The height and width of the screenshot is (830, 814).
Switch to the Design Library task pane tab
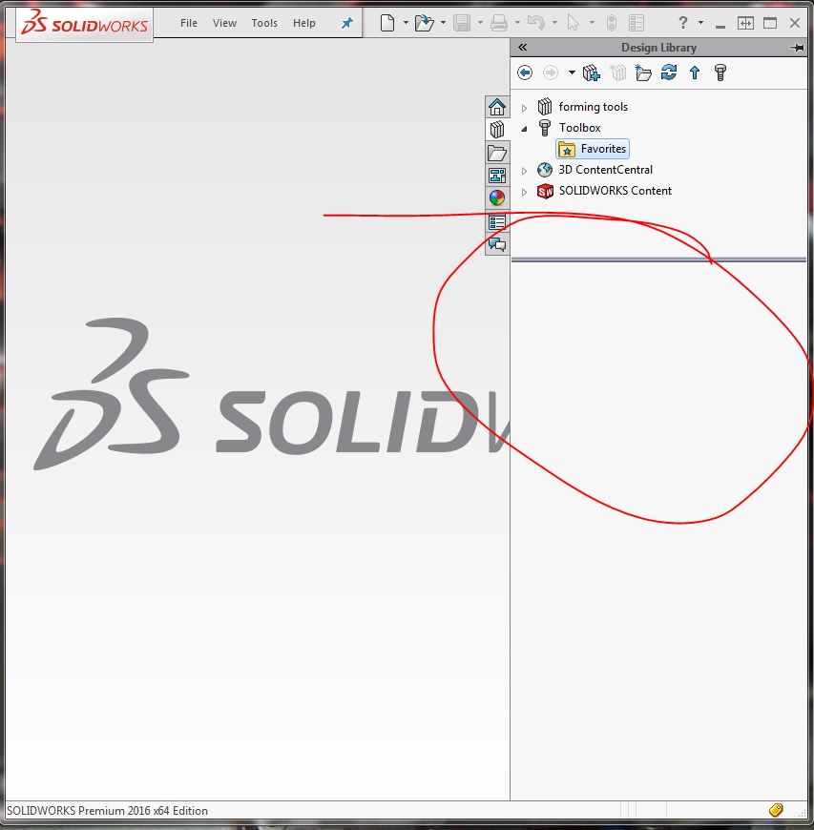click(x=497, y=129)
